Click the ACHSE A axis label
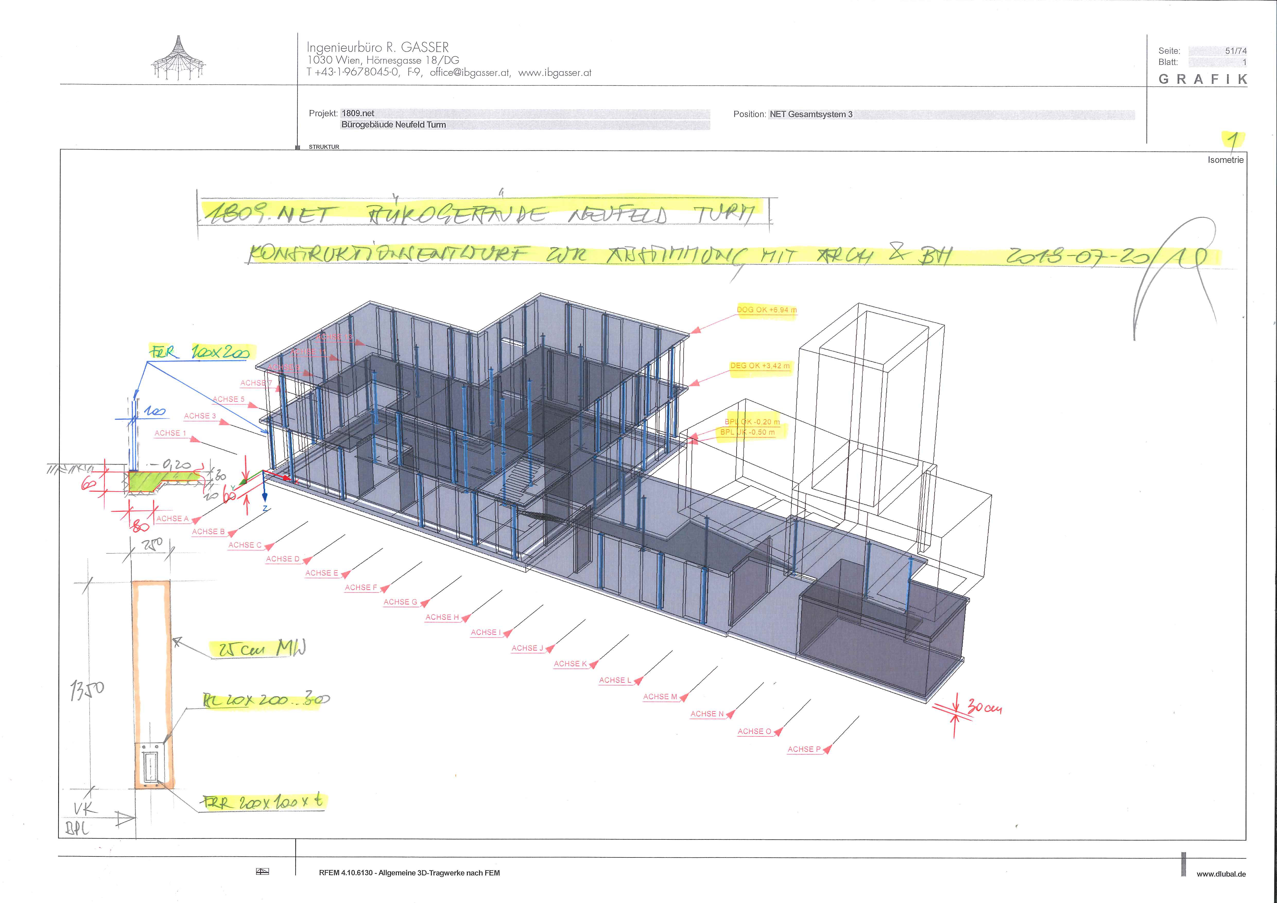 click(x=172, y=519)
